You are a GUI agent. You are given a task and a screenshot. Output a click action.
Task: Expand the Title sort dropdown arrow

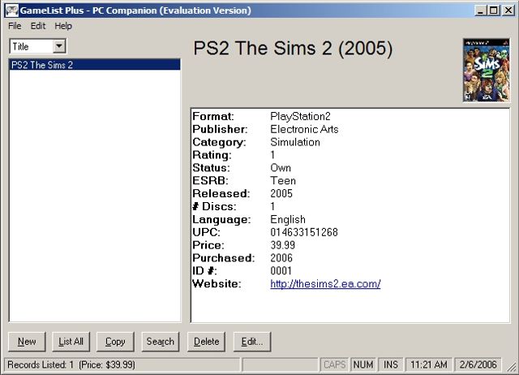tap(59, 46)
